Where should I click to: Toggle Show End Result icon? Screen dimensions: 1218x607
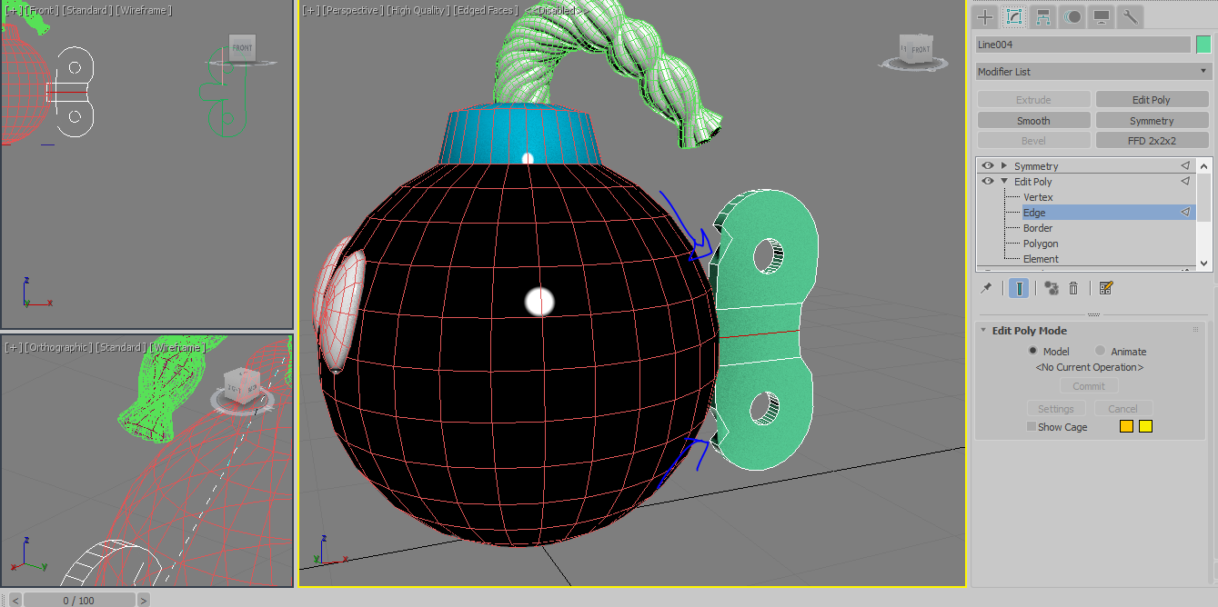(x=1020, y=288)
